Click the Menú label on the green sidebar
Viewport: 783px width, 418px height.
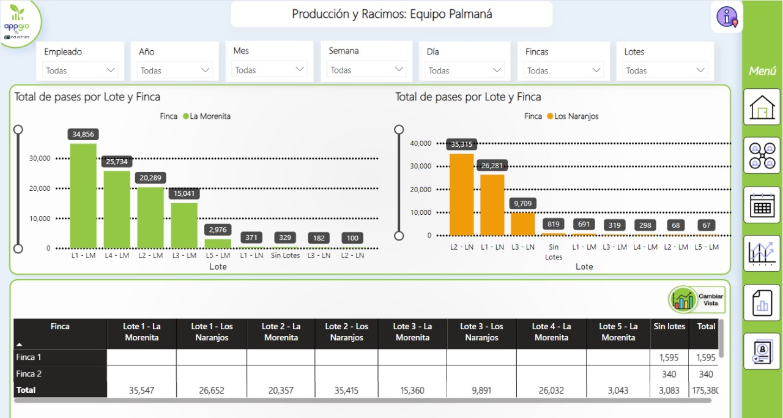762,70
